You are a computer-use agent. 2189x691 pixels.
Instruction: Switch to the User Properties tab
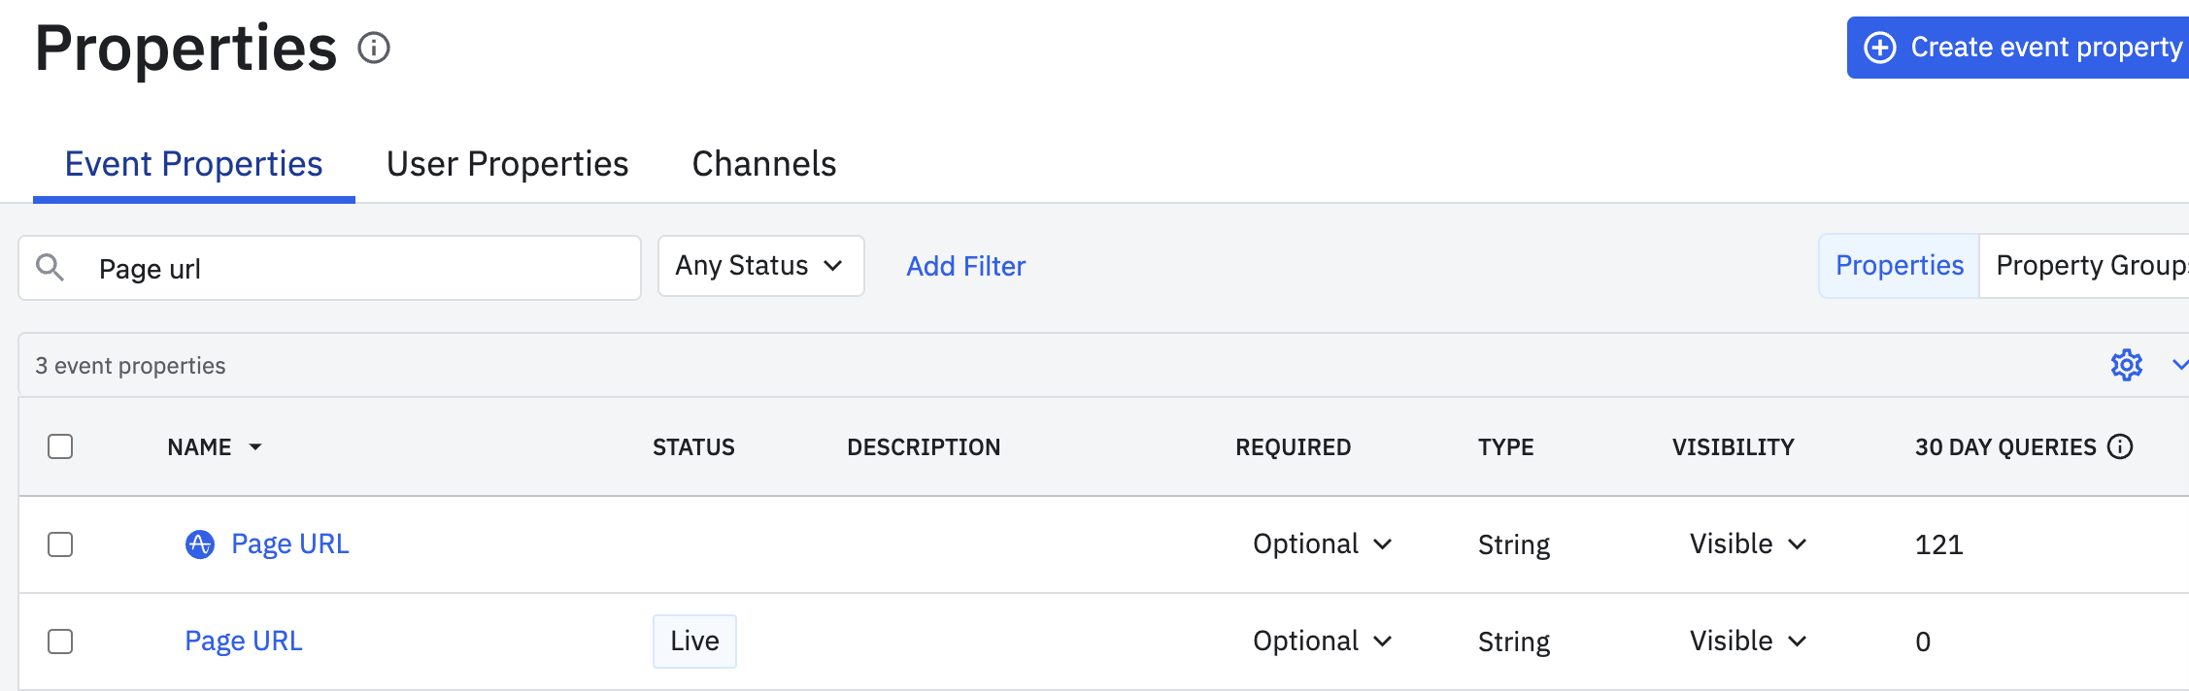(x=507, y=164)
